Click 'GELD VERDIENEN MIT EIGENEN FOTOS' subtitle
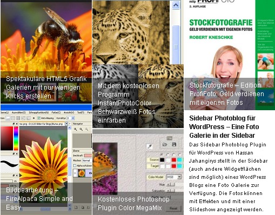 221,29
